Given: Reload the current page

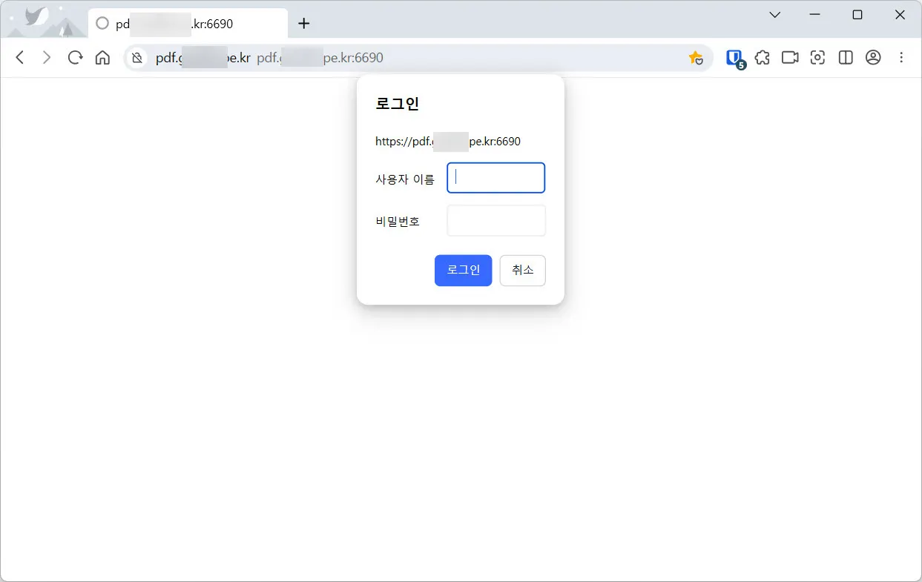Looking at the screenshot, I should [74, 57].
